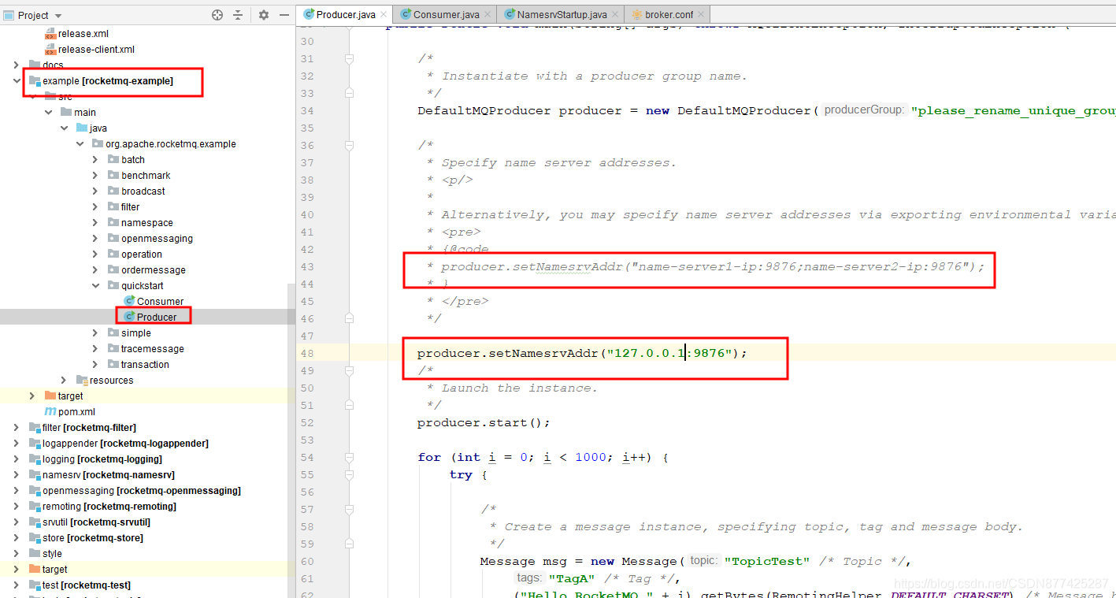Close the Producer.java tab
Screen dimensions: 1116x598
coord(384,14)
